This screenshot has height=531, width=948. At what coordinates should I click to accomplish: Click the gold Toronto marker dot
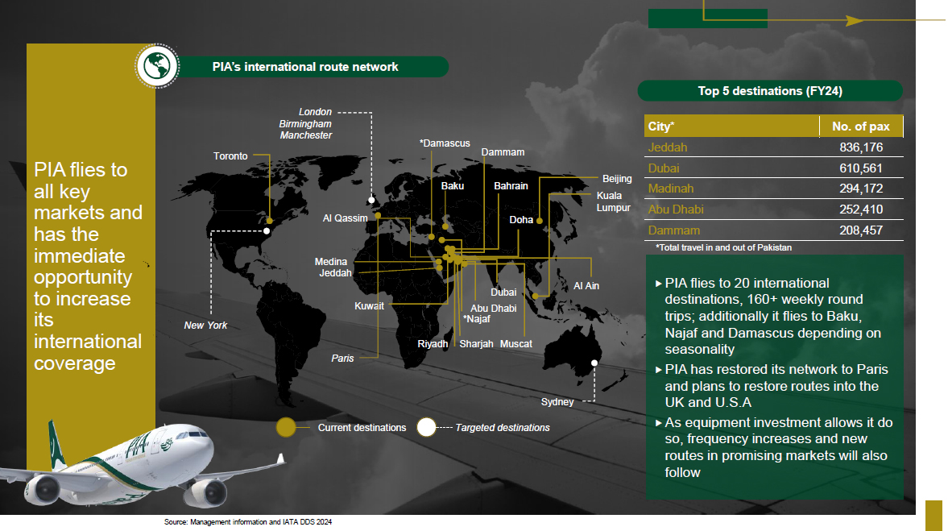pyautogui.click(x=270, y=221)
